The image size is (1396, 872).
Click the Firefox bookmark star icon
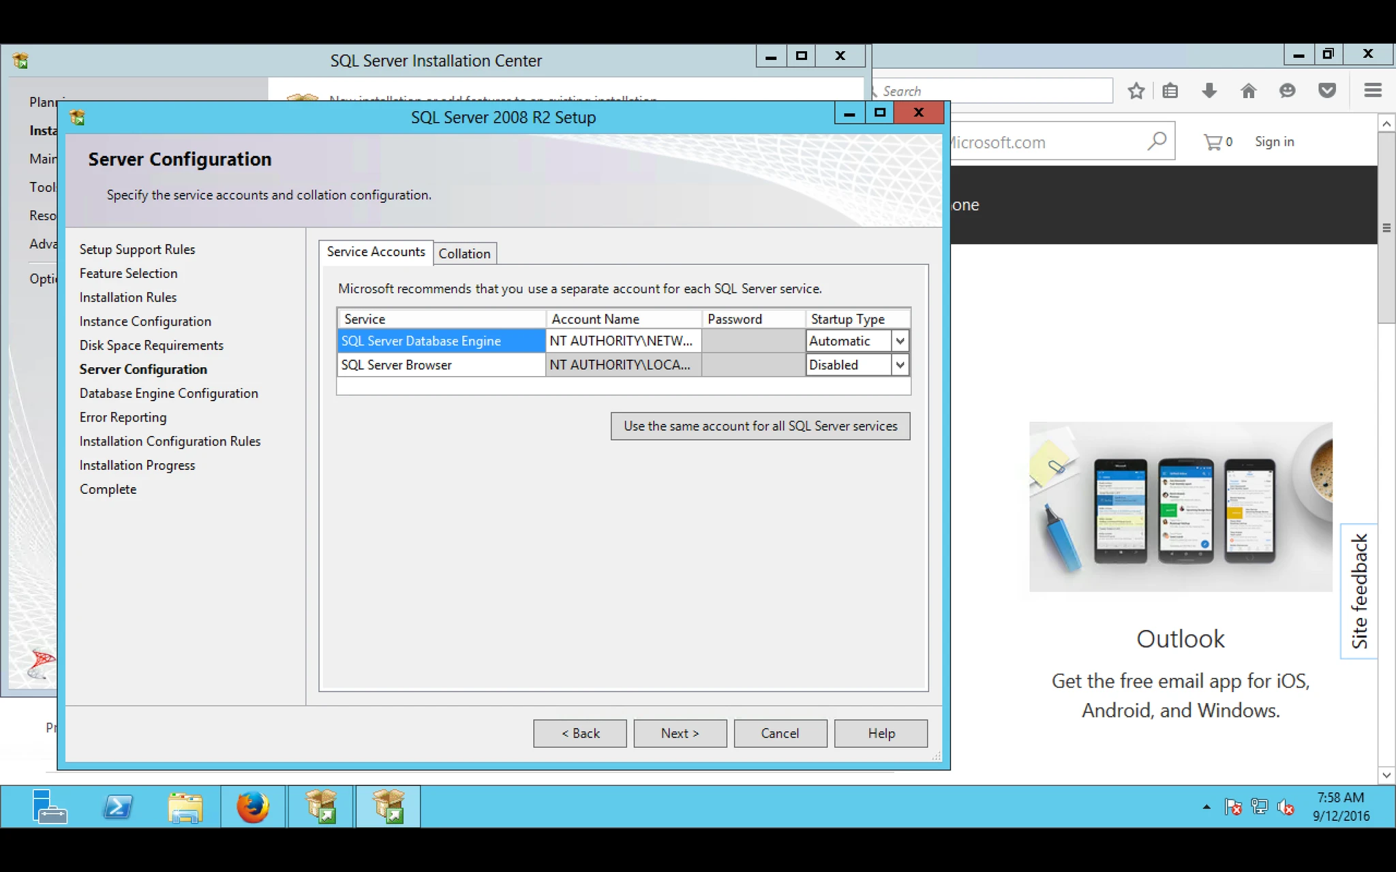pyautogui.click(x=1136, y=91)
